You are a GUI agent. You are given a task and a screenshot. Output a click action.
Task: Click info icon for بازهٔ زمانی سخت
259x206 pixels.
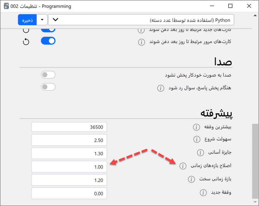(x=191, y=179)
